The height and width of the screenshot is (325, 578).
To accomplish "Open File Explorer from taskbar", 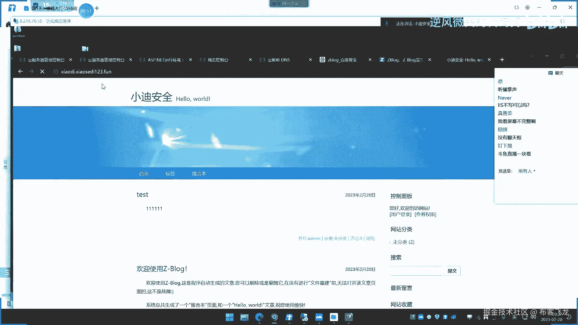I will coord(244,317).
